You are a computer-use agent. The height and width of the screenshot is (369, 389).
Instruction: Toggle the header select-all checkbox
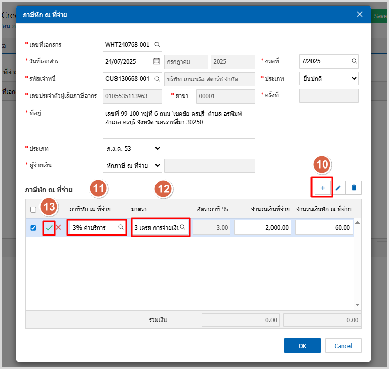coord(33,209)
